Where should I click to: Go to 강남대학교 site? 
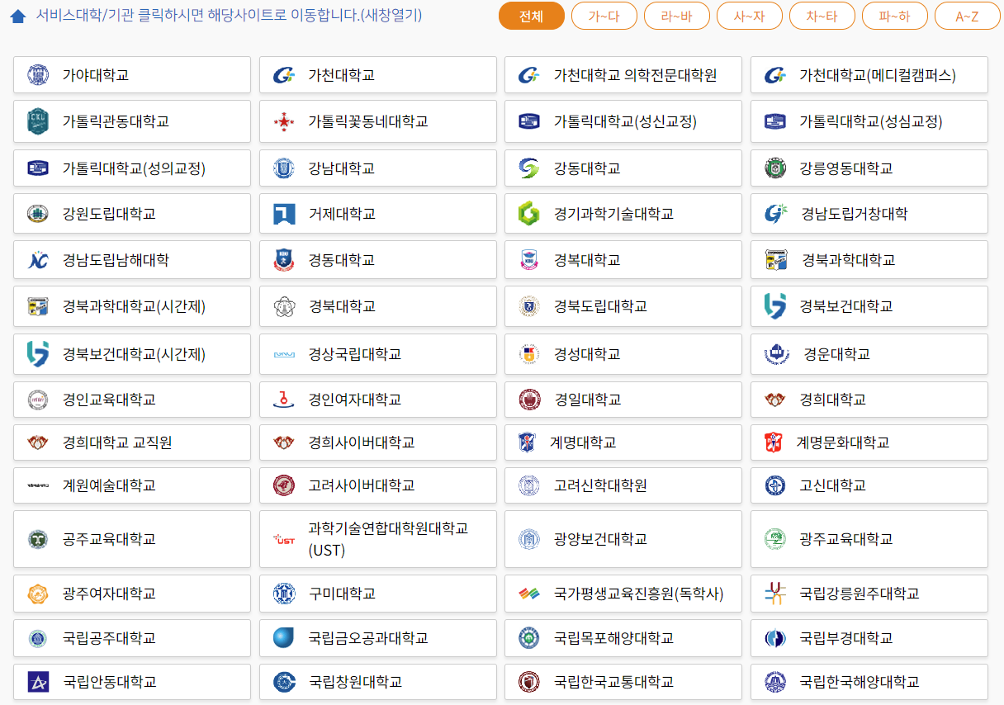(x=378, y=168)
